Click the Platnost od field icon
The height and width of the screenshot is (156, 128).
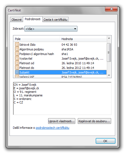pyautogui.click(x=17, y=63)
